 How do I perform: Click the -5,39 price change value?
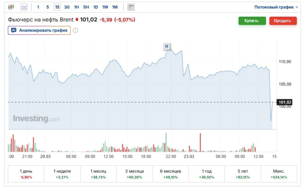[106, 20]
